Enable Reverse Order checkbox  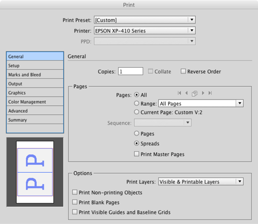(183, 71)
